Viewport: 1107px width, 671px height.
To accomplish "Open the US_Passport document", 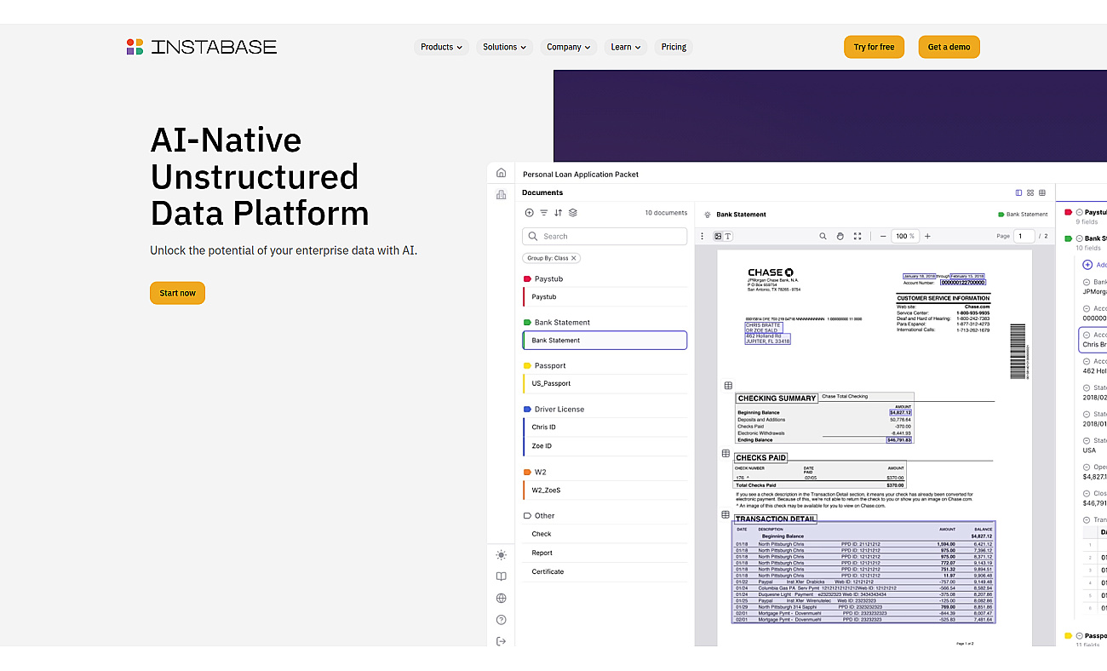I will pyautogui.click(x=605, y=383).
